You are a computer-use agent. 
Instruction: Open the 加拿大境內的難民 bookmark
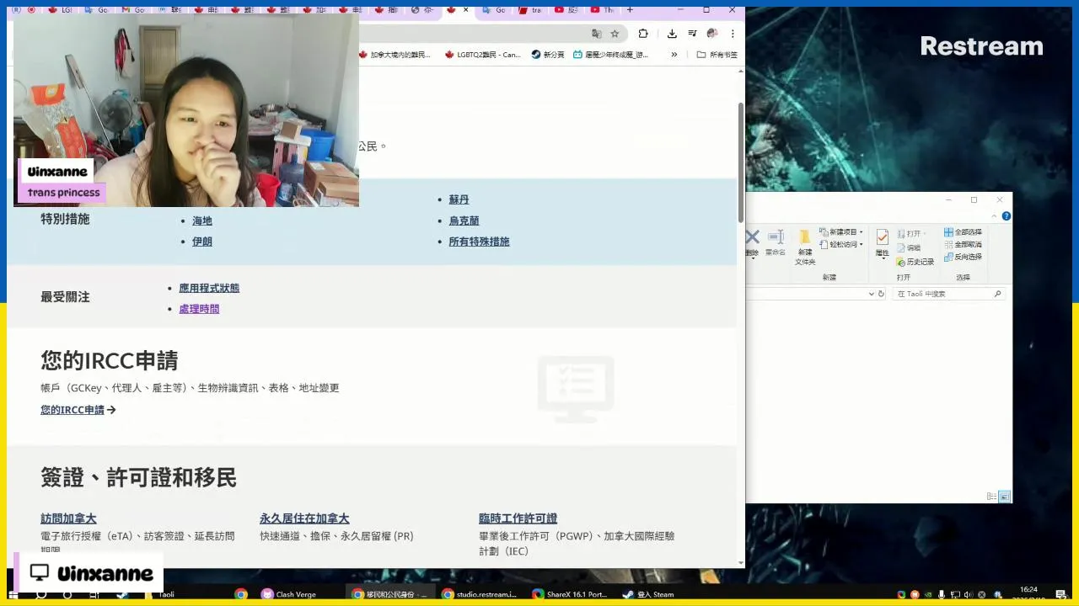(395, 55)
